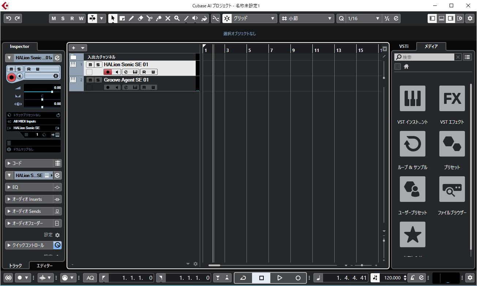Mute Groove Agent SE 01 track
The image size is (477, 286).
[x=90, y=80]
